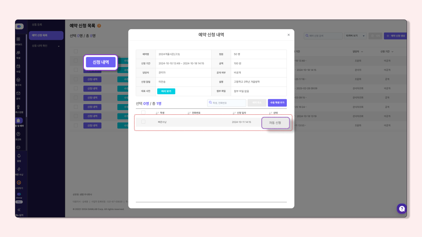Check the background row ending 25 16:24
The image size is (422, 237).
pos(76,107)
